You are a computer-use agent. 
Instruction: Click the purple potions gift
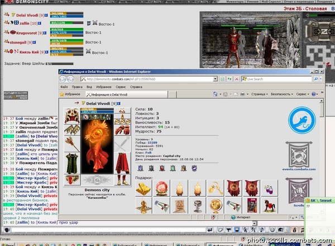click(x=269, y=188)
